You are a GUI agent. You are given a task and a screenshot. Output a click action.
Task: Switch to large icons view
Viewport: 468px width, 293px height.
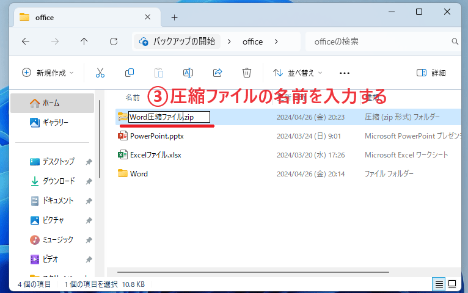(x=452, y=284)
